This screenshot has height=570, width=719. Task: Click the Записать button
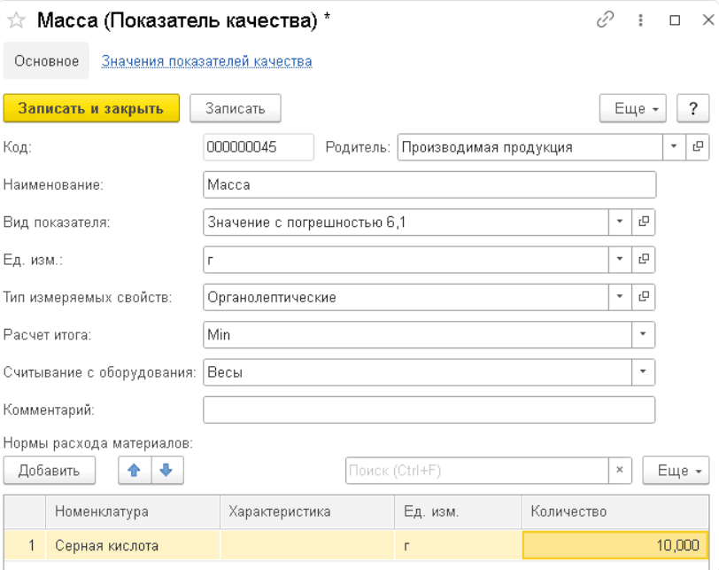tap(236, 109)
